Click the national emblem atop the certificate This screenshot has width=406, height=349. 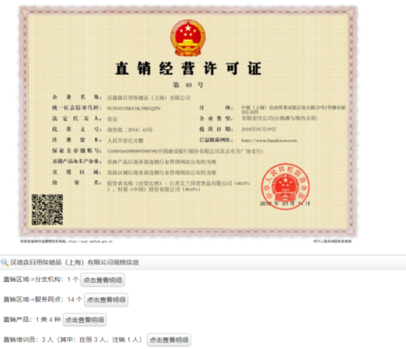pos(188,38)
